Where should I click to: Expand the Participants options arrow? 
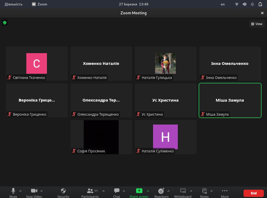coord(103,191)
